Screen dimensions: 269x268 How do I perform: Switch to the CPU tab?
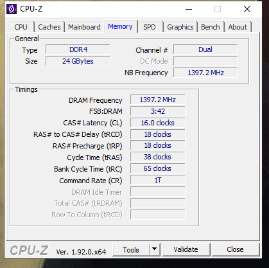click(x=21, y=27)
